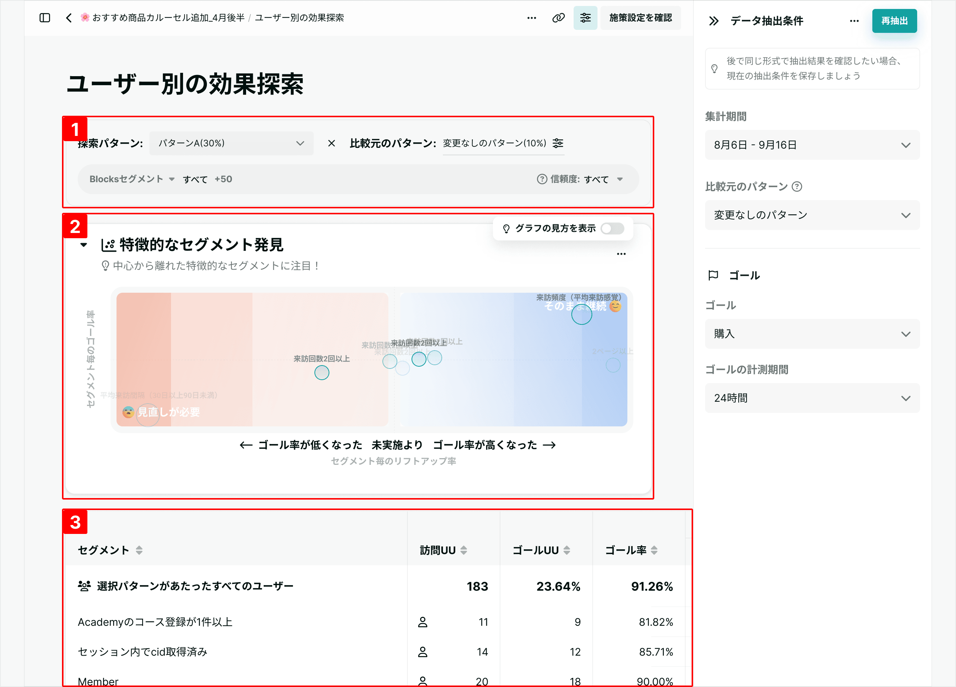Viewport: 956px width, 687px height.
Task: Click the user icon in the セッション内でcid取得済み row
Action: coord(422,652)
